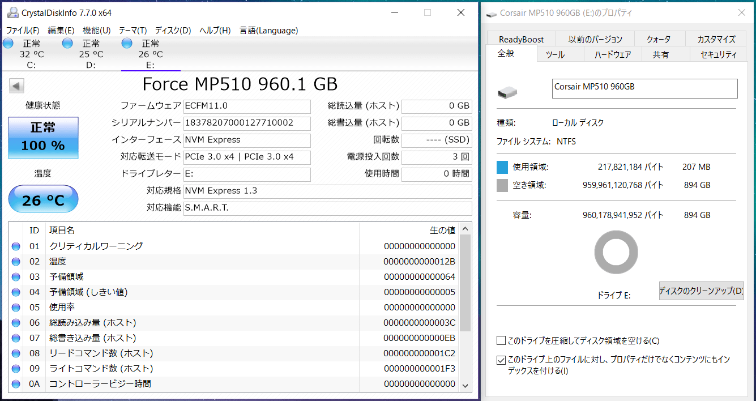Viewport: 756px width, 401px height.
Task: Click status orb for attribute 05 使用率
Action: 16,308
